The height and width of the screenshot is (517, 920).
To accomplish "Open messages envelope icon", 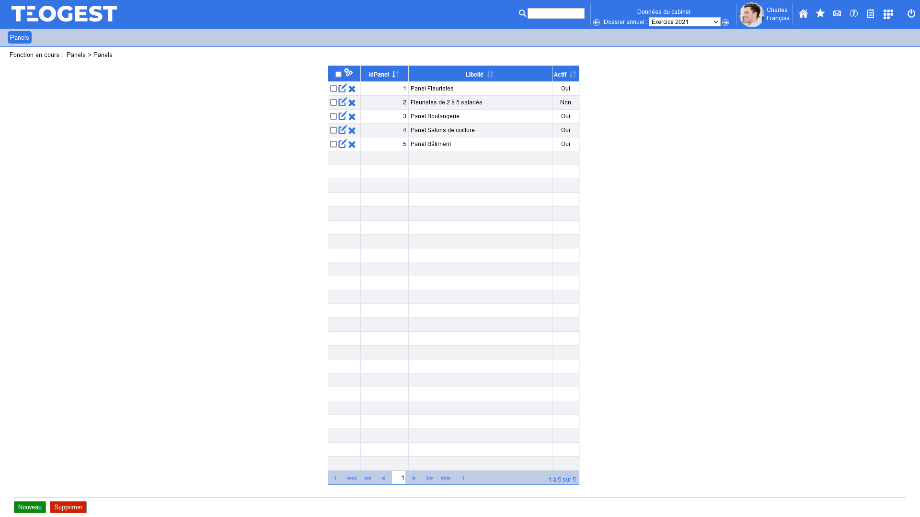I will point(837,14).
